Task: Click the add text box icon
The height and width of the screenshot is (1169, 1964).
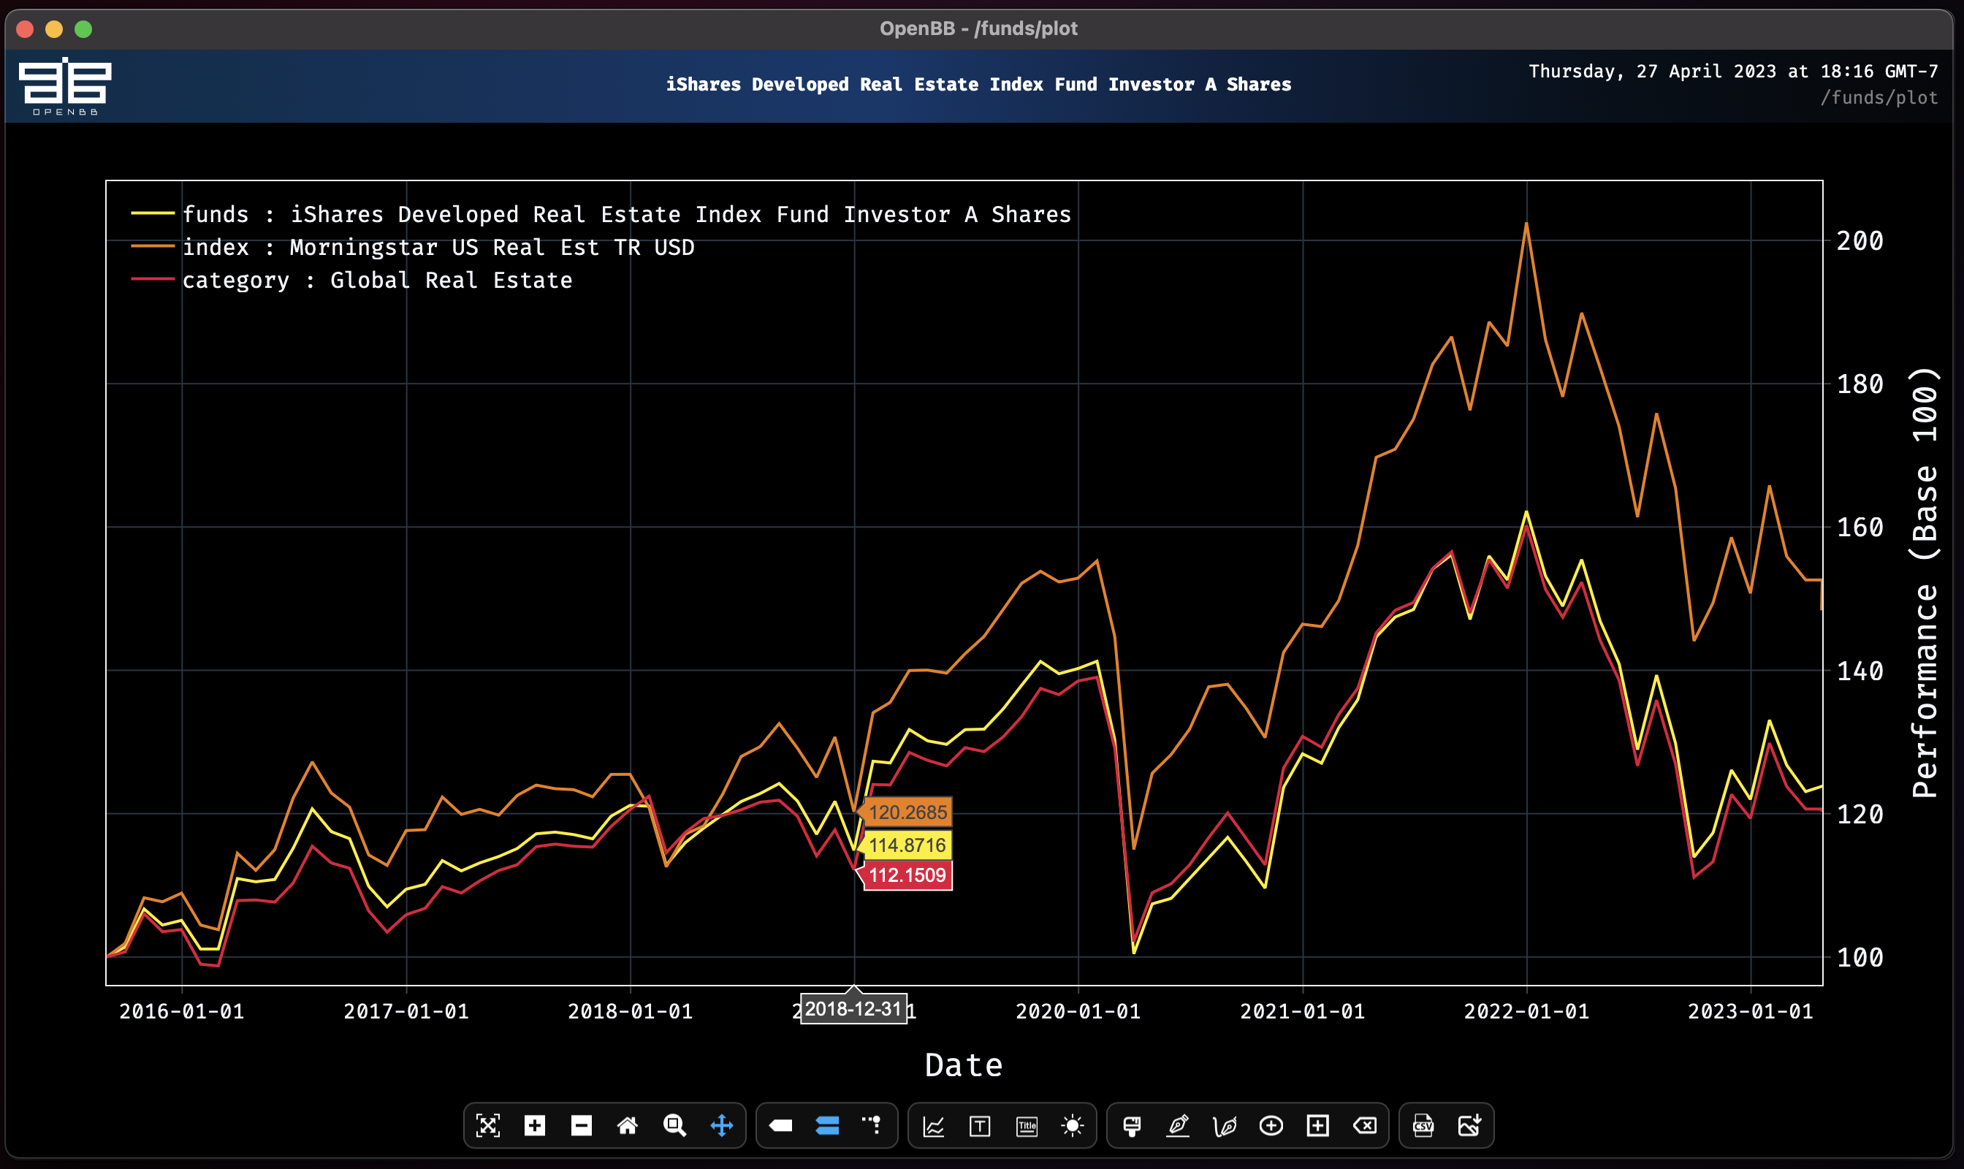Action: [x=980, y=1127]
